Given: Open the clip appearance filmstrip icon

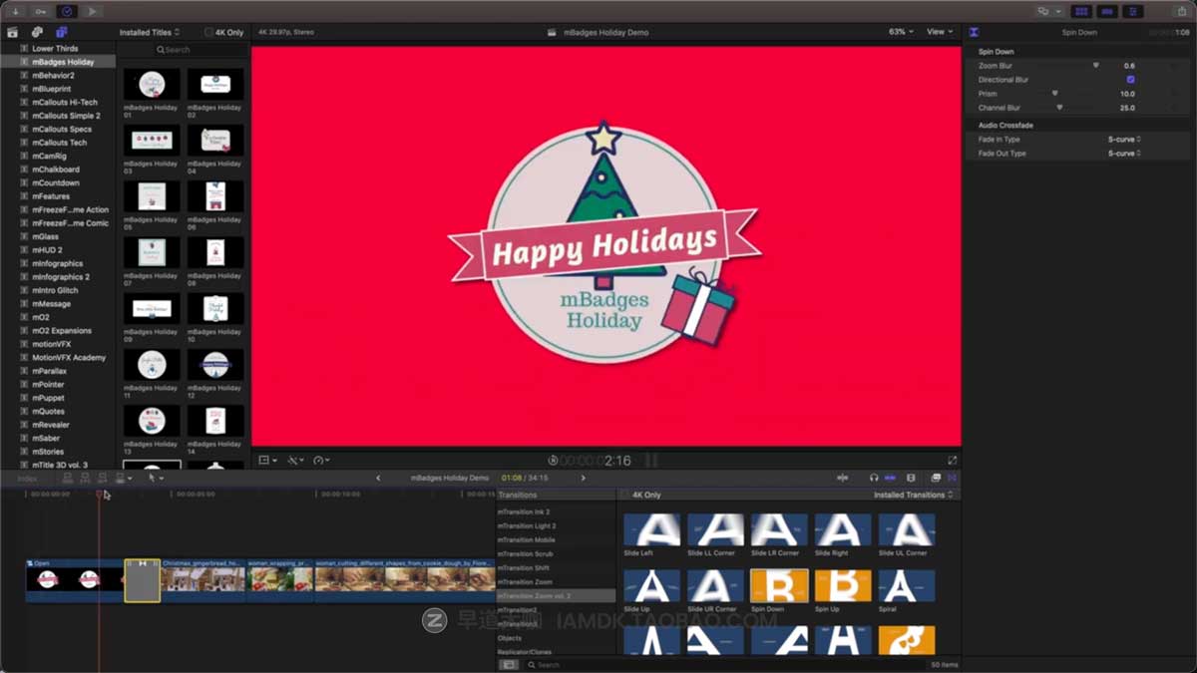Looking at the screenshot, I should tap(911, 478).
